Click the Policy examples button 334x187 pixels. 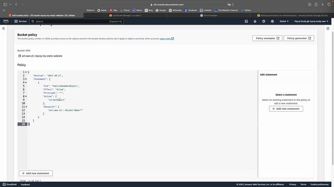[x=267, y=38]
